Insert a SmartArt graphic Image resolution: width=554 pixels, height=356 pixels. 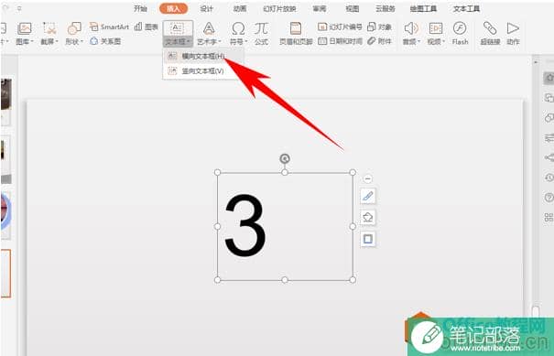[x=109, y=27]
